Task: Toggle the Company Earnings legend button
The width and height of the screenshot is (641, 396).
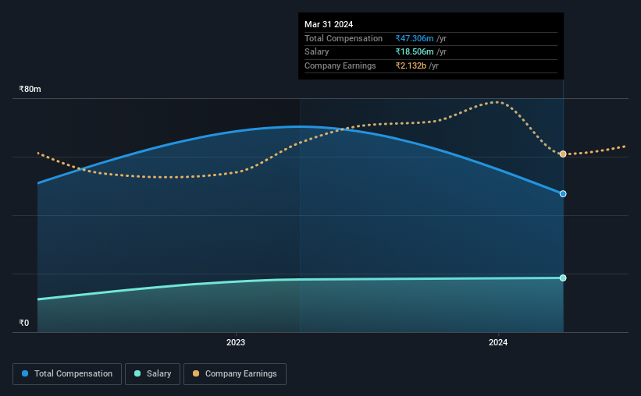Action: 235,374
